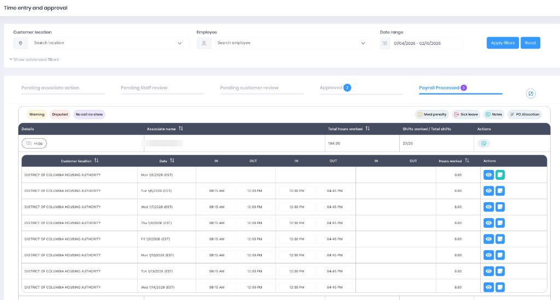Sort by Date column
560x300 pixels.
pyautogui.click(x=172, y=161)
